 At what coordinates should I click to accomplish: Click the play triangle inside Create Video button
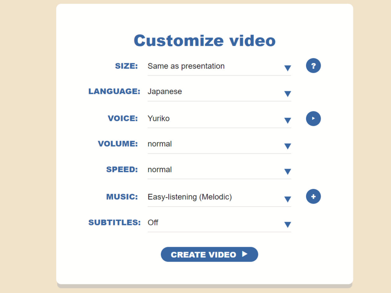point(245,254)
